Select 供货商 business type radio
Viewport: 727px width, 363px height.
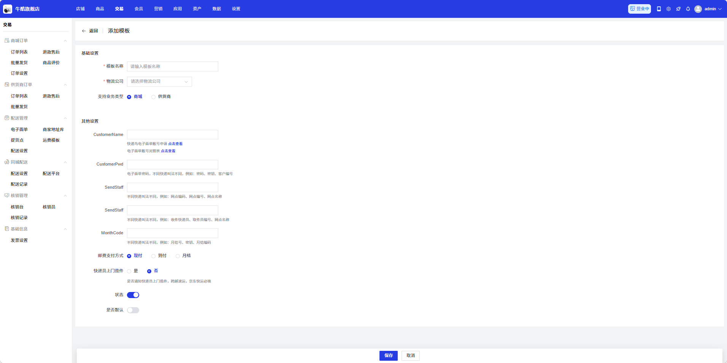[x=154, y=97]
